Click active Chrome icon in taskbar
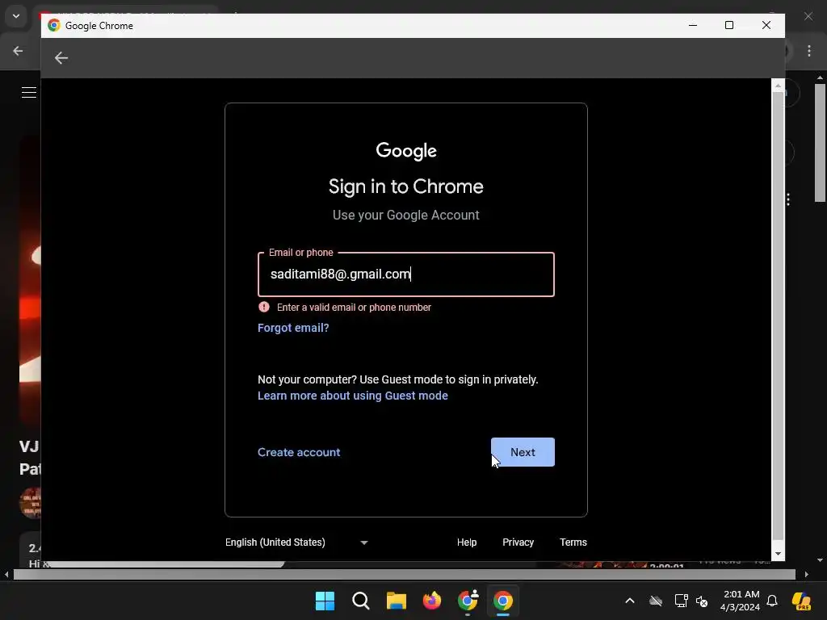The width and height of the screenshot is (827, 620). point(503,601)
